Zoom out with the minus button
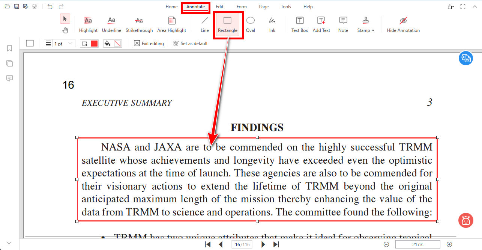This screenshot has width=482, height=250. coord(386,245)
